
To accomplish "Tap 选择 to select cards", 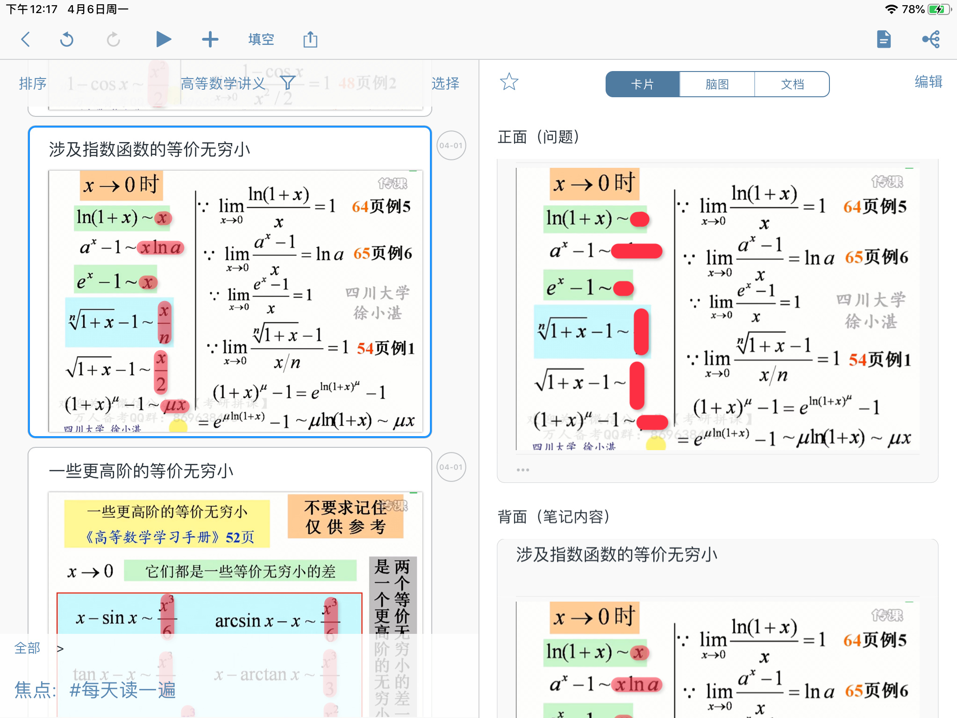I will pyautogui.click(x=445, y=84).
